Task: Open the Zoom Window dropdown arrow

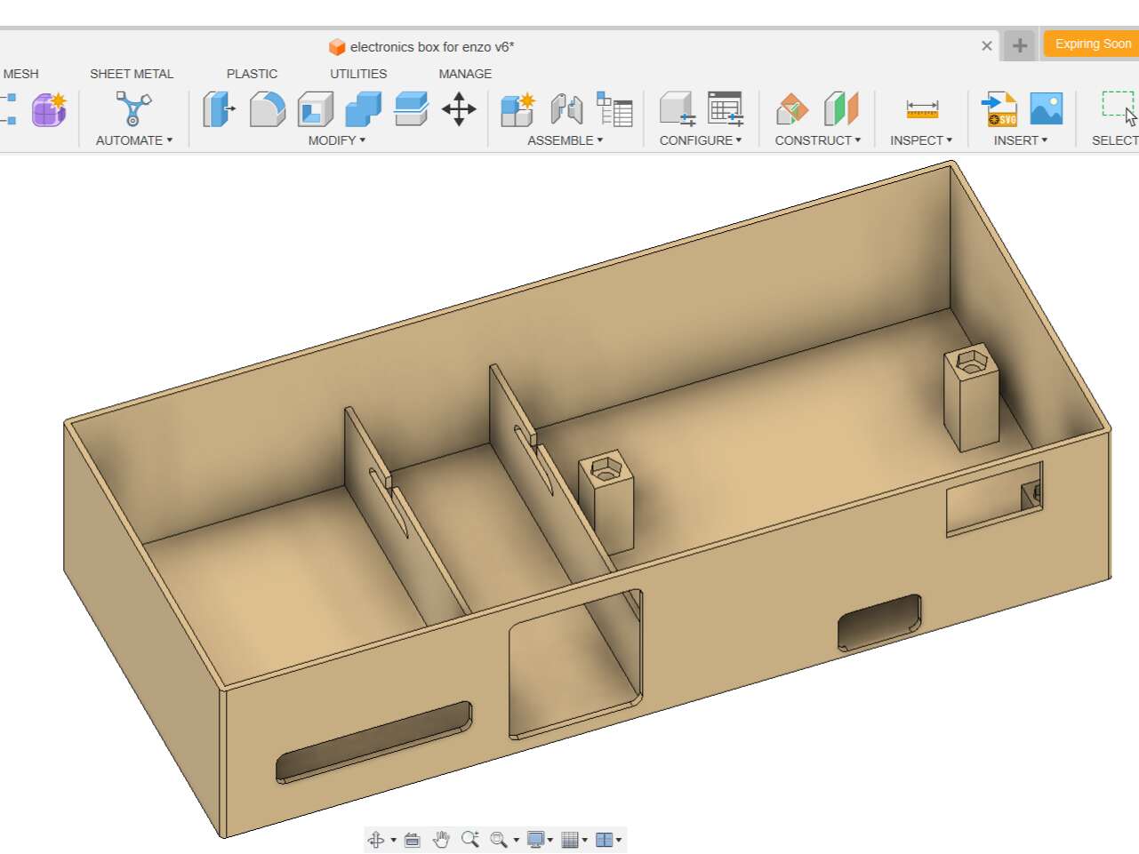Action: pyautogui.click(x=516, y=841)
